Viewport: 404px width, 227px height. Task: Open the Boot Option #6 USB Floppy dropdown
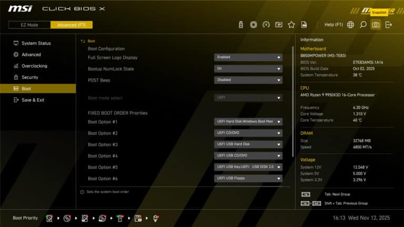click(x=248, y=178)
